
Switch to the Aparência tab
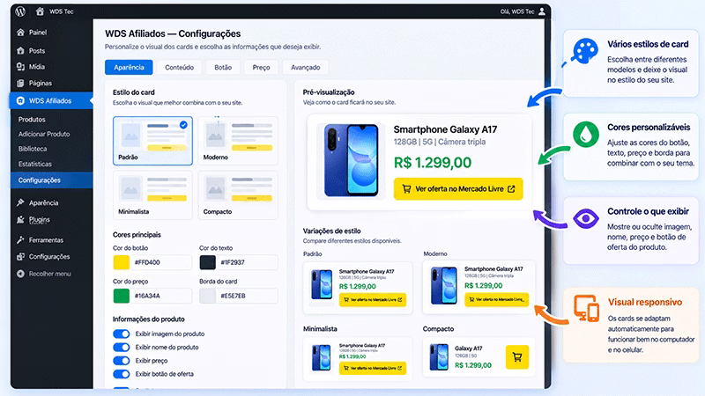pos(129,68)
